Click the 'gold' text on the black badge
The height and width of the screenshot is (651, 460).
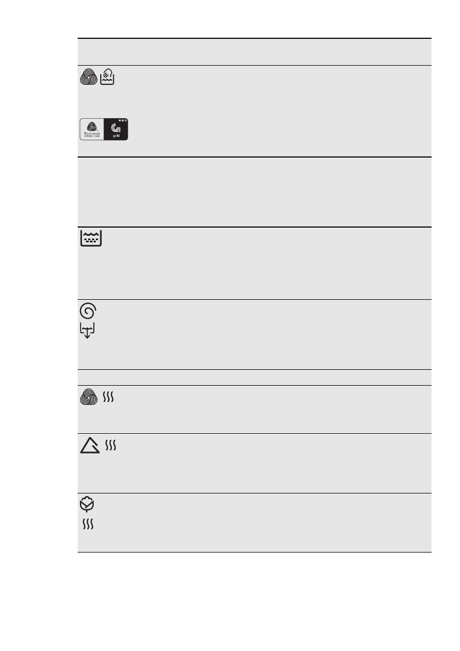tap(116, 137)
